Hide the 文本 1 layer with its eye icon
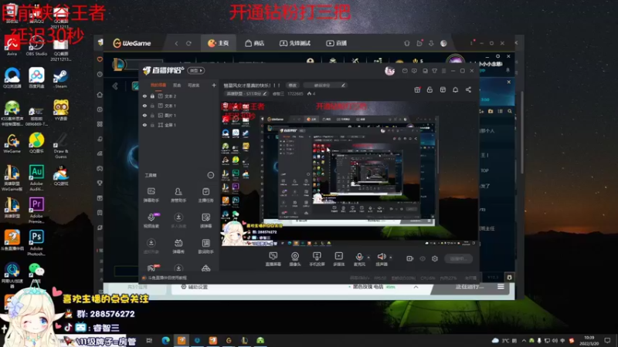The width and height of the screenshot is (618, 347). coord(144,106)
